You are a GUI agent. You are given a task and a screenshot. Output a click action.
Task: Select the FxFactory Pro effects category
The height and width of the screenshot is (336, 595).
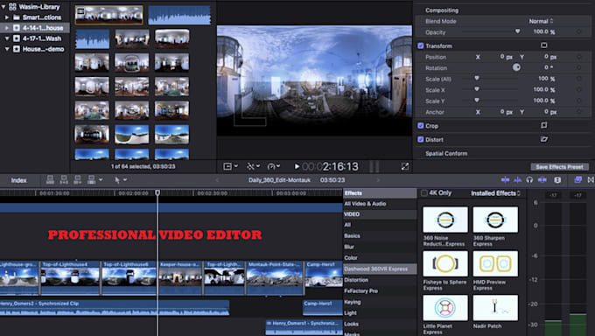tap(380, 290)
